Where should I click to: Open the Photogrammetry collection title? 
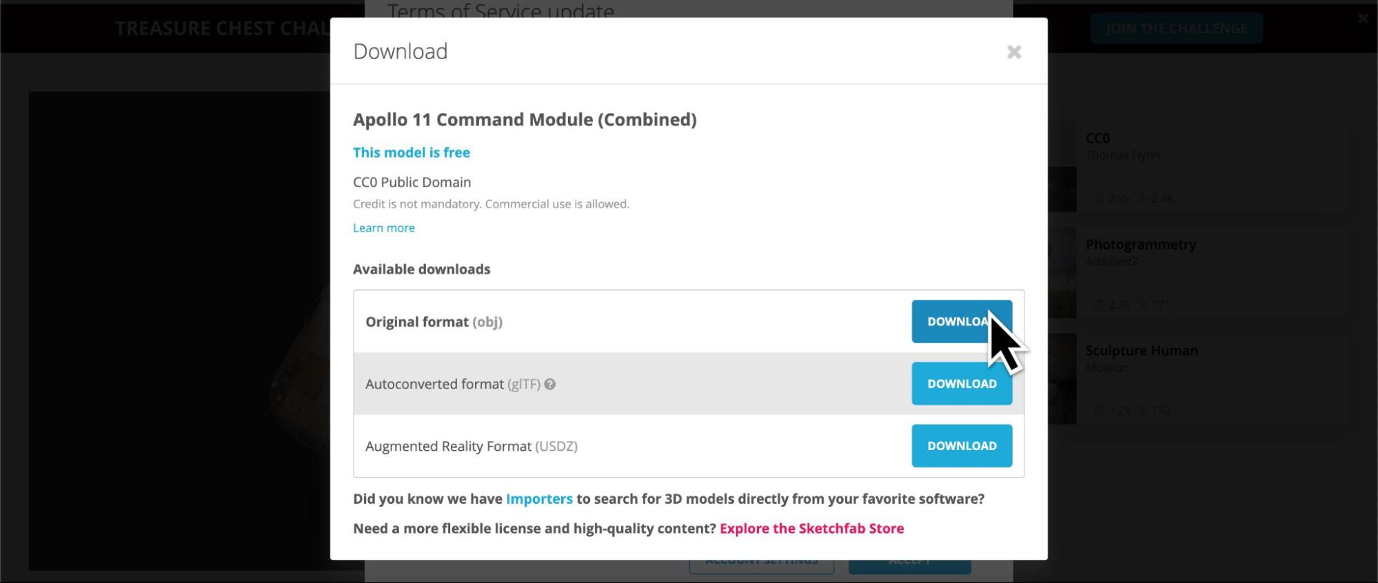(x=1140, y=245)
